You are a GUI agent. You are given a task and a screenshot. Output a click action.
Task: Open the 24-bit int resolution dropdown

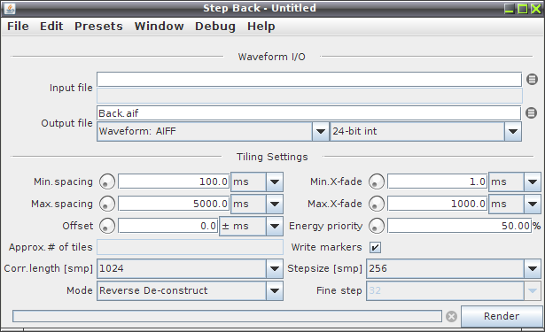pos(425,131)
